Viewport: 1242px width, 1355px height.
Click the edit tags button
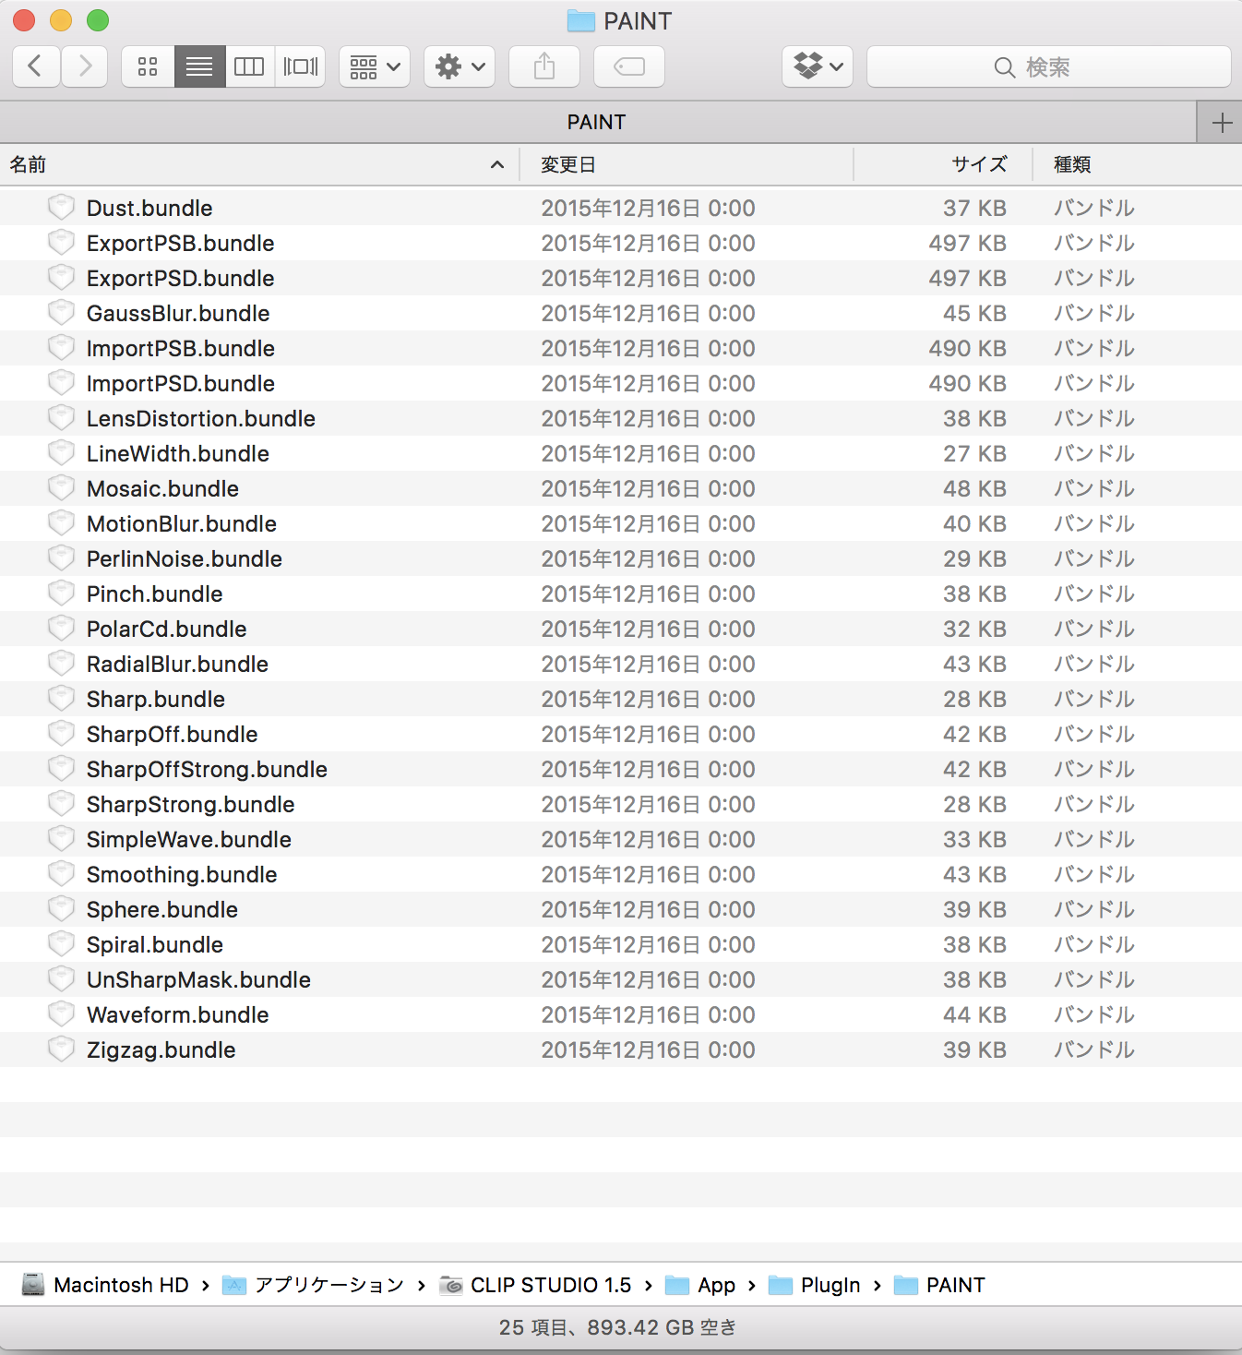click(x=629, y=66)
